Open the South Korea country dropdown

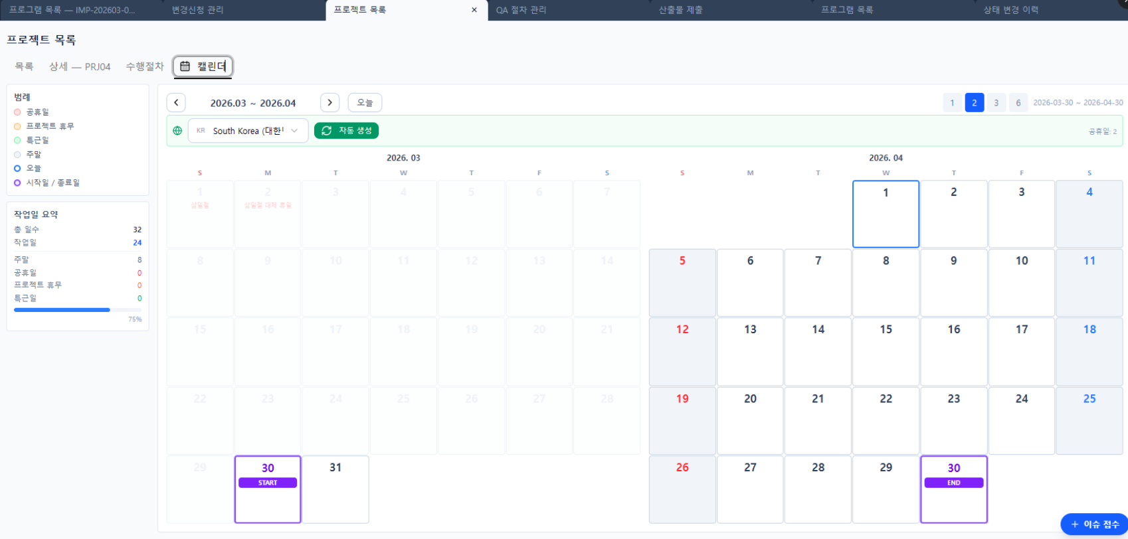tap(248, 131)
